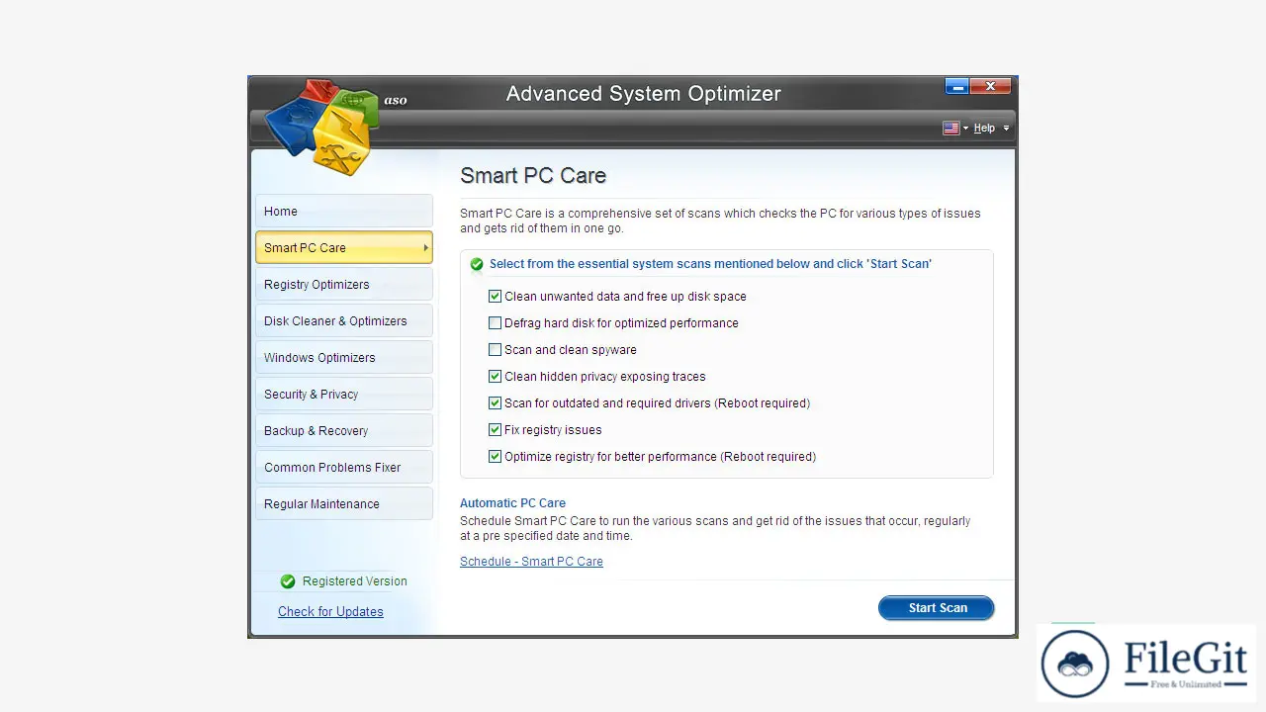Click the Check for Updates link
This screenshot has height=712, width=1266.
point(330,611)
